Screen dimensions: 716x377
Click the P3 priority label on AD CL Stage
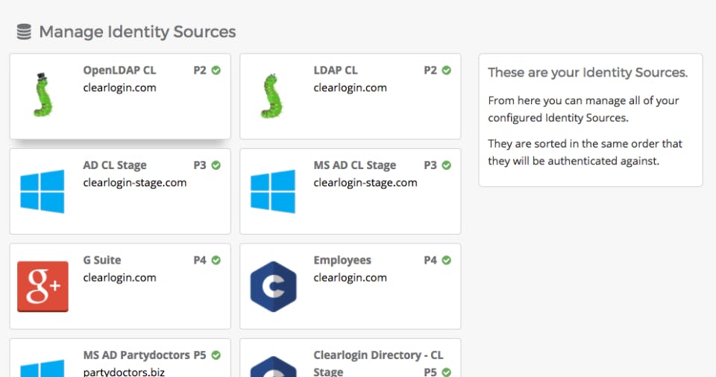click(x=200, y=165)
